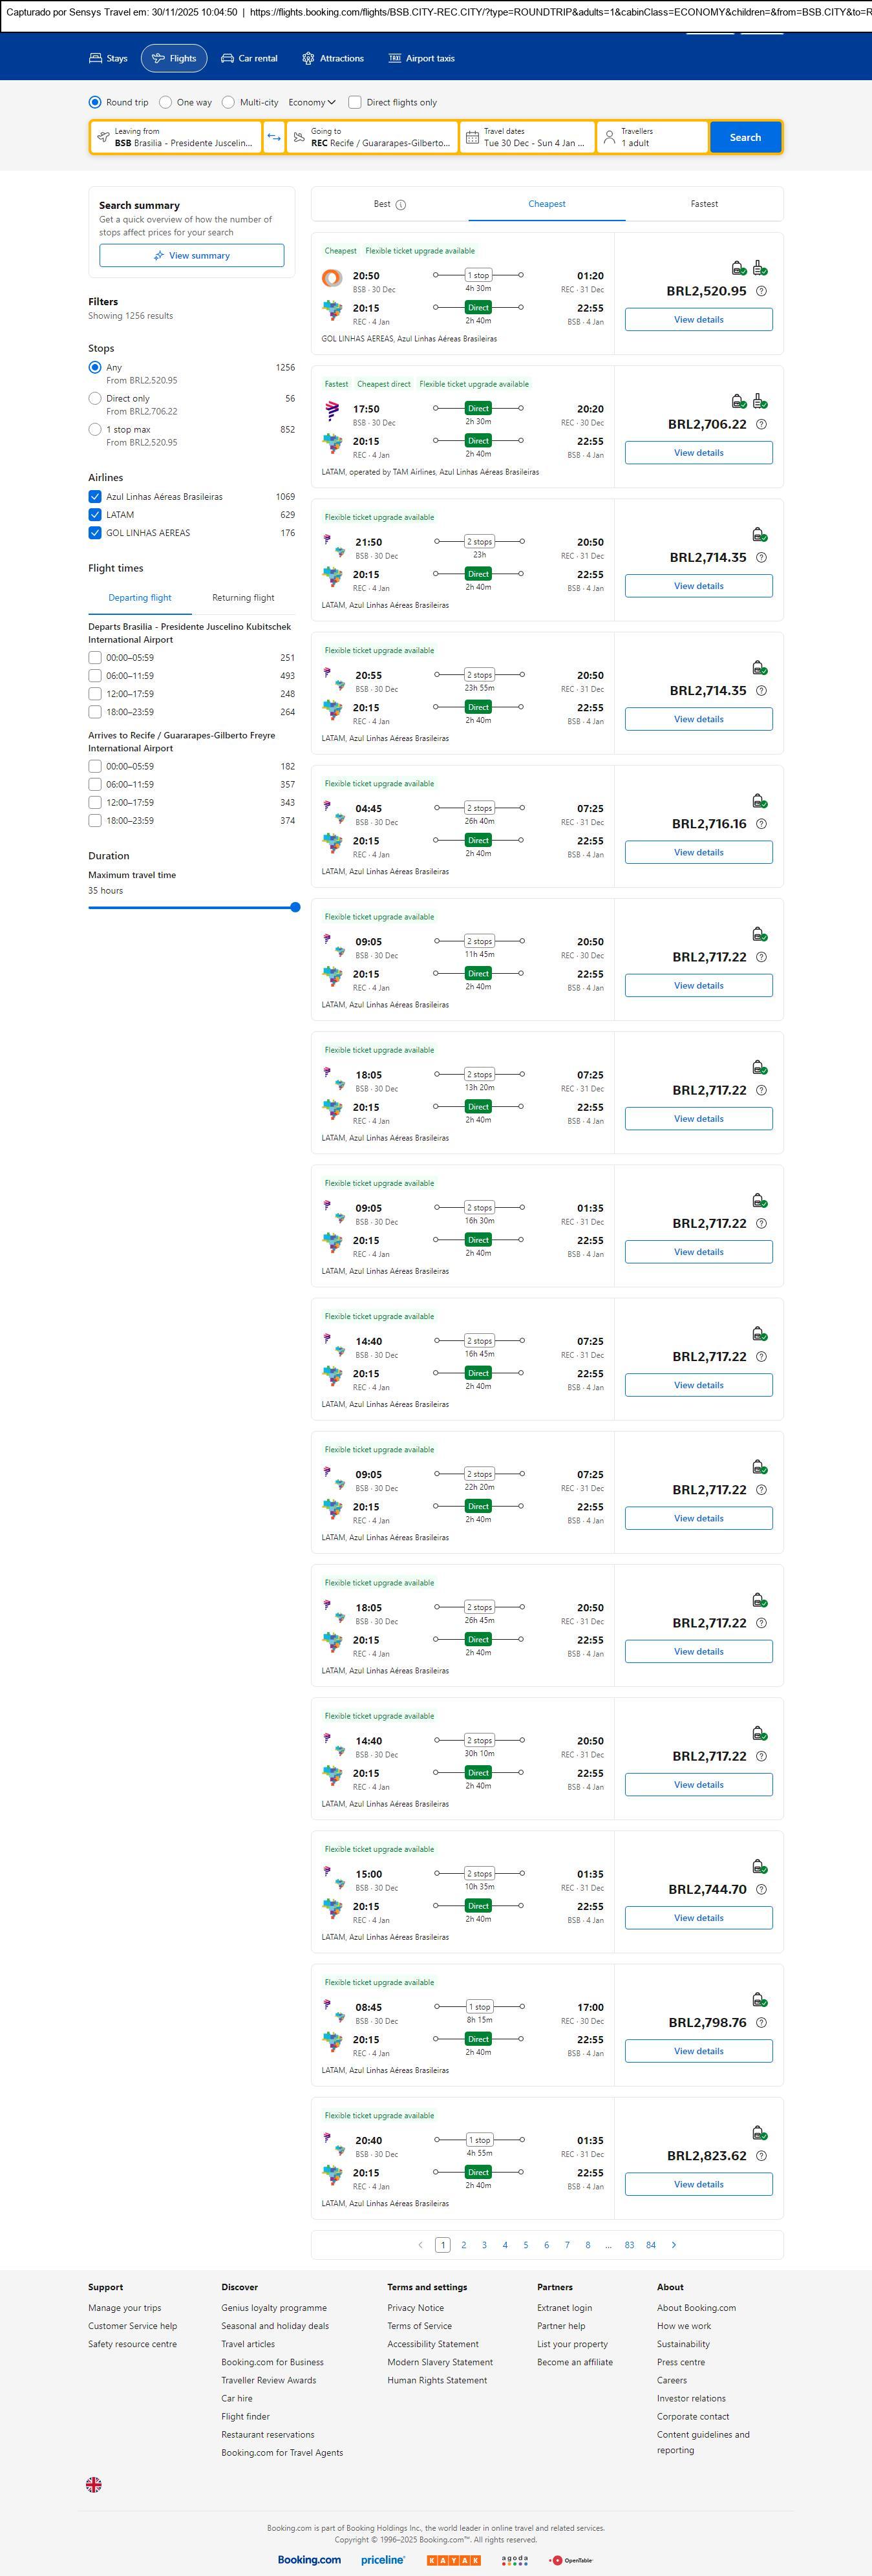The height and width of the screenshot is (2576, 872).
Task: Go to next results page using arrow
Action: (x=674, y=2244)
